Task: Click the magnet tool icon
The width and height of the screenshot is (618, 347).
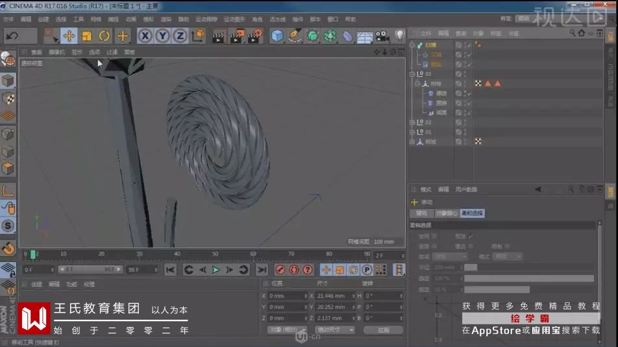Action: 8,248
